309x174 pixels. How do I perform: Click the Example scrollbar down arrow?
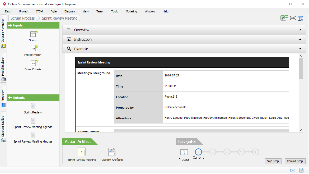click(x=301, y=130)
